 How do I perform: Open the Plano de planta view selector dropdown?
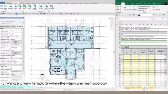8,26
